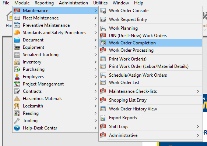Click the Work Order Console clock icon
Viewport: 207px width, 146px height.
click(103, 11)
